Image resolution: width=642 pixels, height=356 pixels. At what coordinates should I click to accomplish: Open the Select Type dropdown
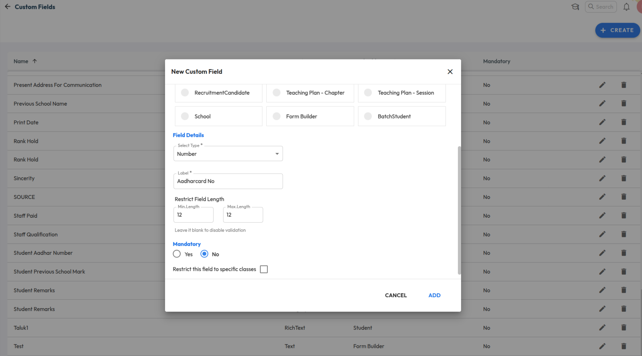228,154
